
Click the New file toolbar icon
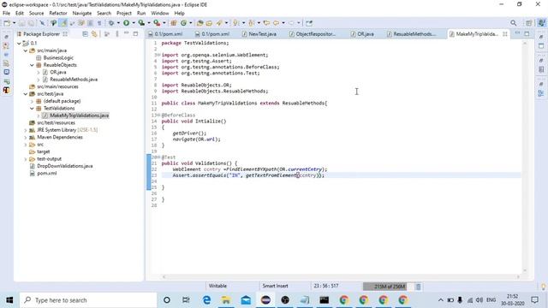tap(7, 23)
